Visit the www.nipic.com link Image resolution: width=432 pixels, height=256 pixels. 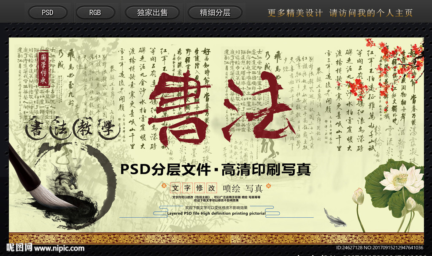pyautogui.click(x=59, y=248)
